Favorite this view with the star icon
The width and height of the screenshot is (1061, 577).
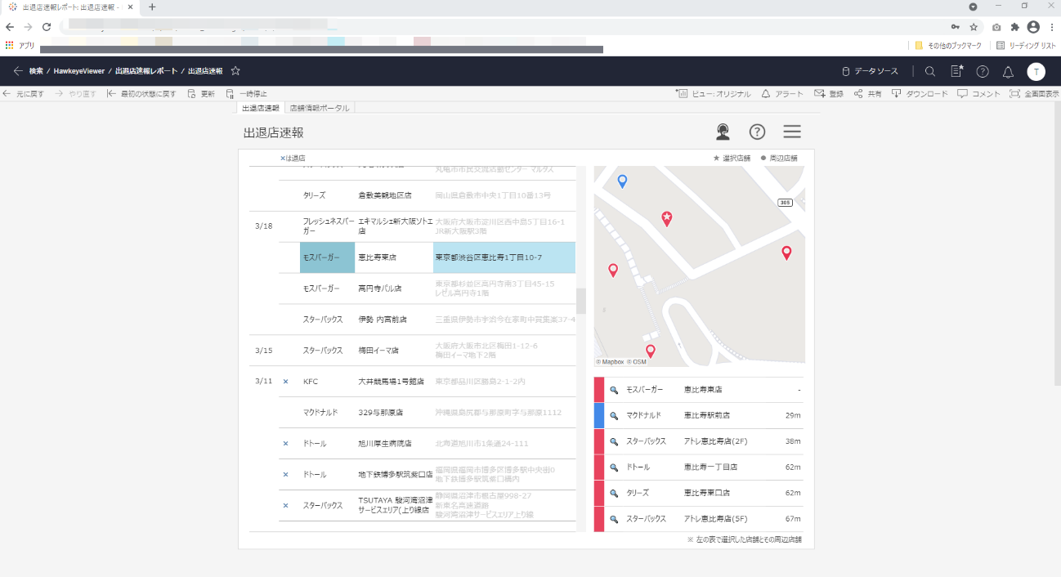click(x=235, y=71)
